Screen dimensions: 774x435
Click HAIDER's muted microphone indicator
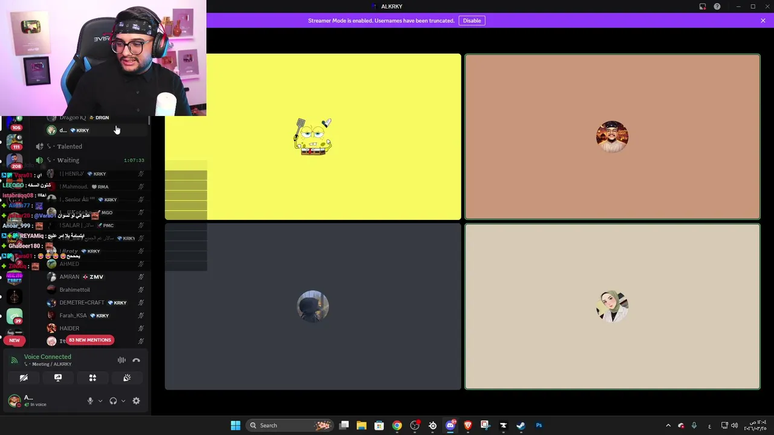141,328
